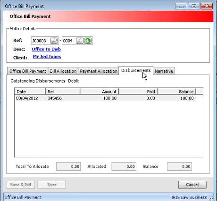Viewport: 217px width, 201px height.
Task: Select the Disbursements tab
Action: pyautogui.click(x=136, y=70)
